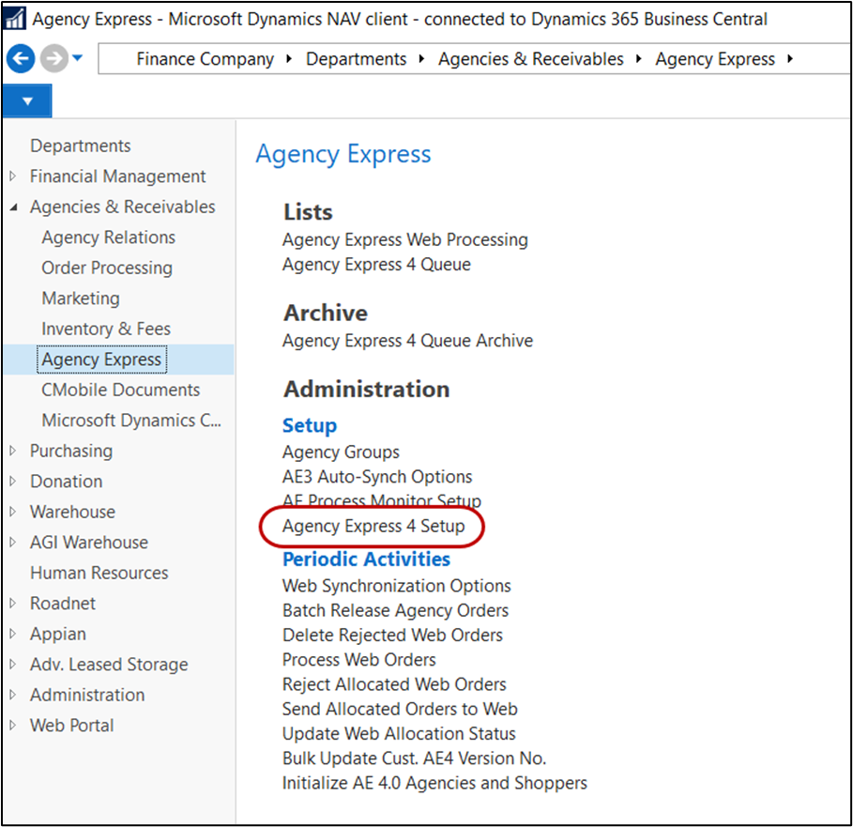Click Agencies & Receivables breadcrumb

[531, 59]
